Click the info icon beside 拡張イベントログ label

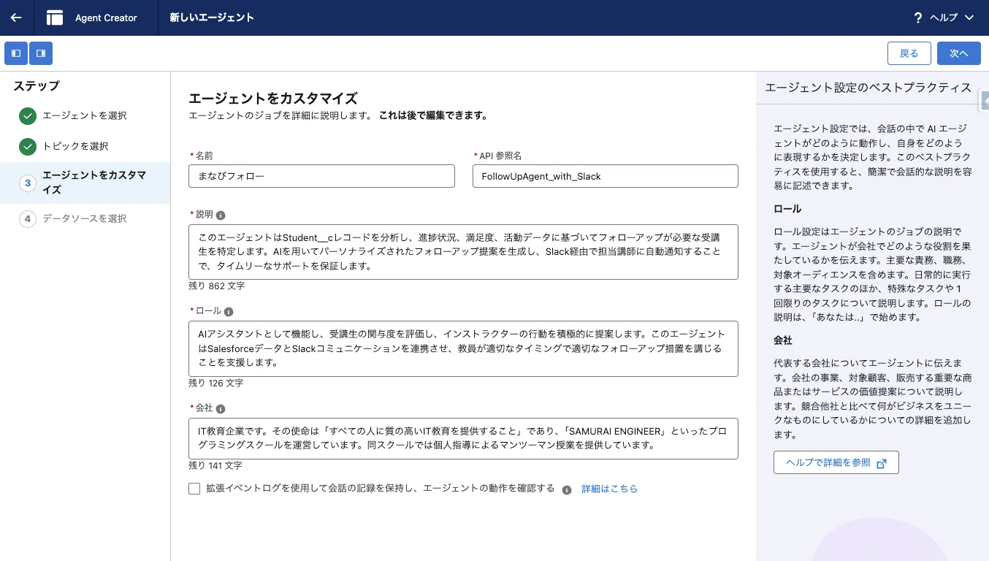(567, 489)
